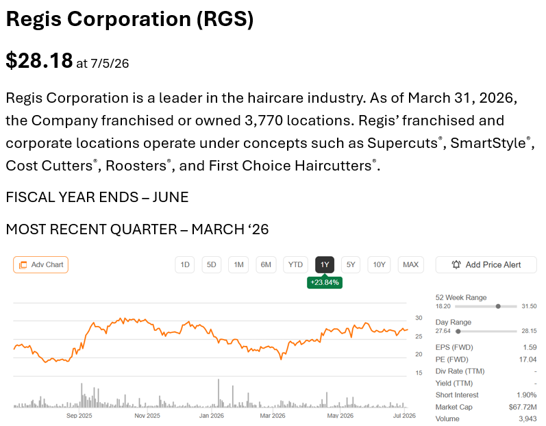The width and height of the screenshot is (546, 426).
Task: Click the 52 Week Range slider marker
Action: tap(498, 306)
